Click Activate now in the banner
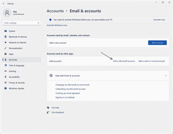 click(159, 20)
